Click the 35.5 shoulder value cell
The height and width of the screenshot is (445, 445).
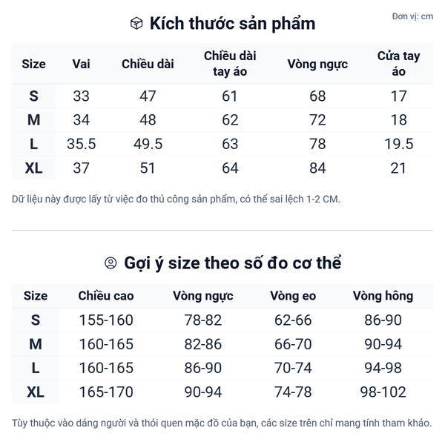82,144
